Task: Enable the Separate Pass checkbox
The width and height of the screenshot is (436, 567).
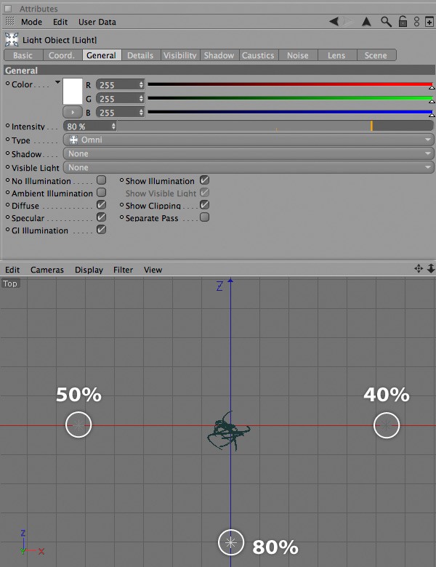Action: [204, 217]
